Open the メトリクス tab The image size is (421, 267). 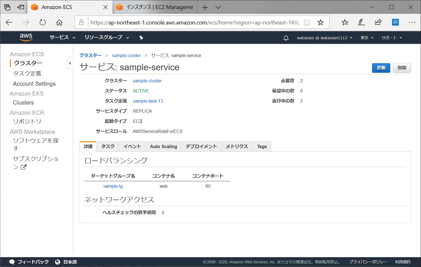(237, 146)
